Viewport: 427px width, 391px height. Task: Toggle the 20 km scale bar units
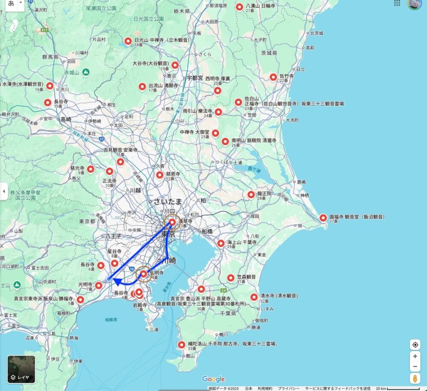(398, 388)
